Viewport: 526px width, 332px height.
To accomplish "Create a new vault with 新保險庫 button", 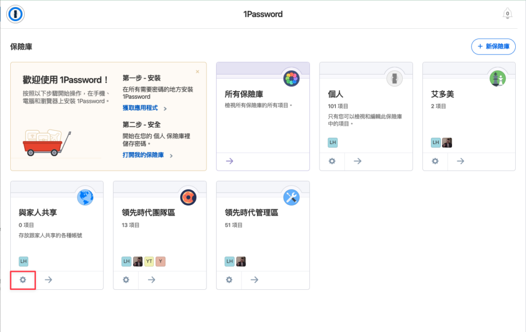I will [493, 46].
